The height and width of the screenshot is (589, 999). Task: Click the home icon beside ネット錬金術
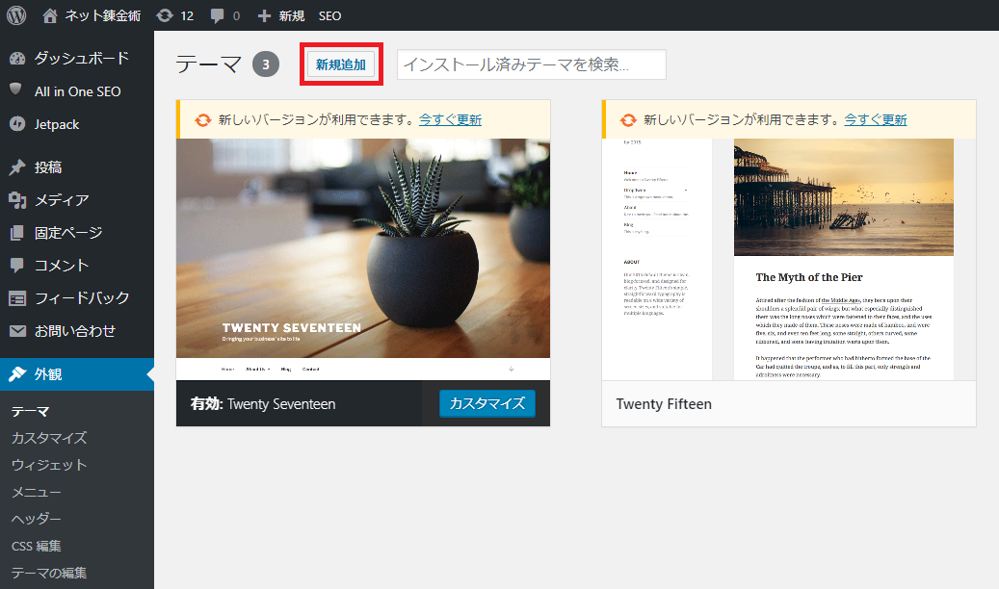coord(50,15)
